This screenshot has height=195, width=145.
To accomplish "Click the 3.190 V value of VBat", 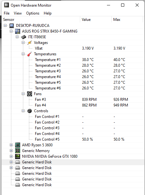I will [88, 48].
